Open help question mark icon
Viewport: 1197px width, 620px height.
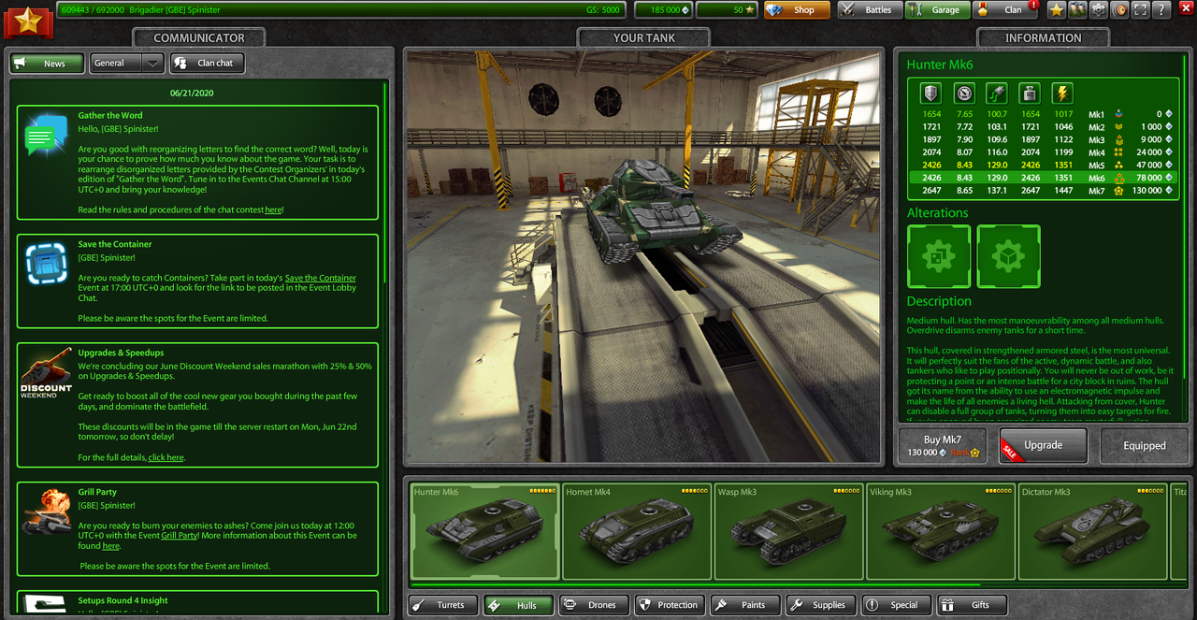[x=1161, y=9]
